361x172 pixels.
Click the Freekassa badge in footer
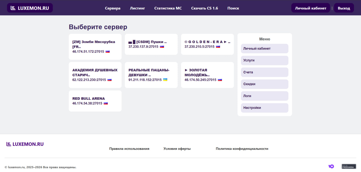[349, 166]
